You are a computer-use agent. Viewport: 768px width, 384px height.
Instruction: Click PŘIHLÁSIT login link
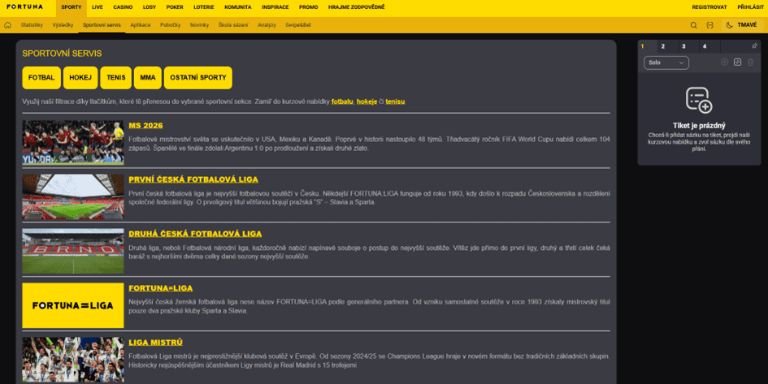click(x=750, y=7)
